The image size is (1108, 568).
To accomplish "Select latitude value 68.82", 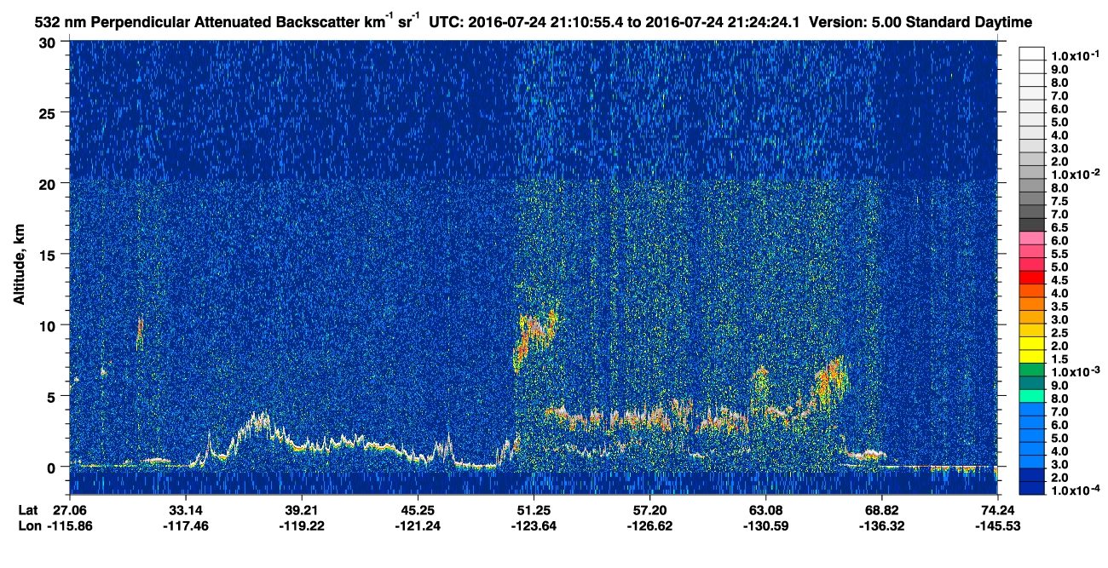I will coord(882,511).
